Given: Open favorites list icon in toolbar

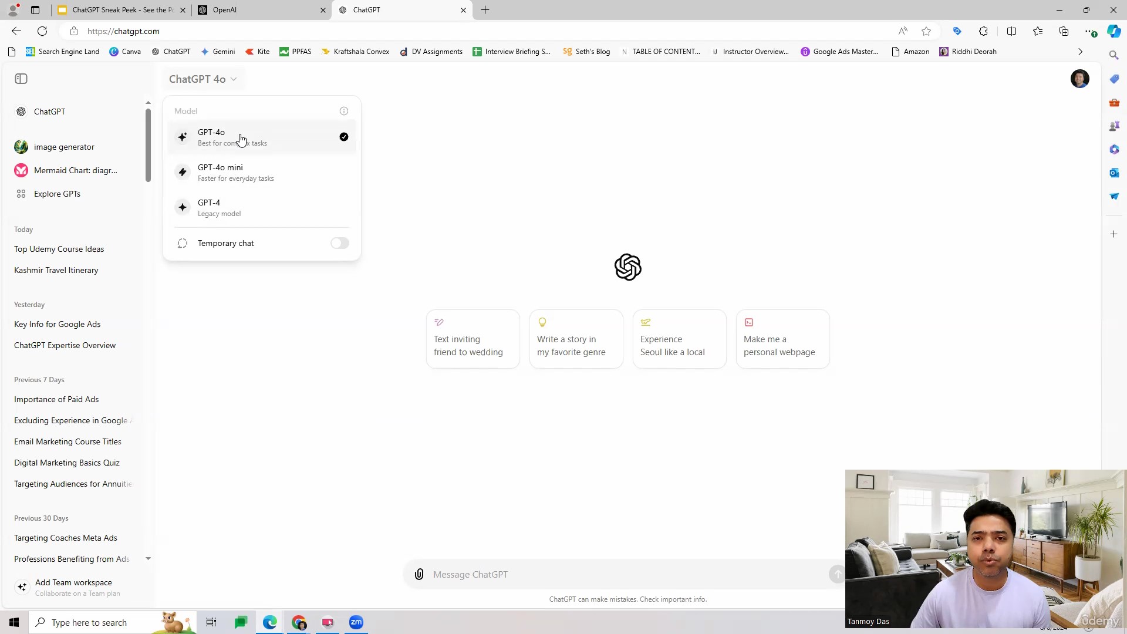Looking at the screenshot, I should coord(1038,31).
